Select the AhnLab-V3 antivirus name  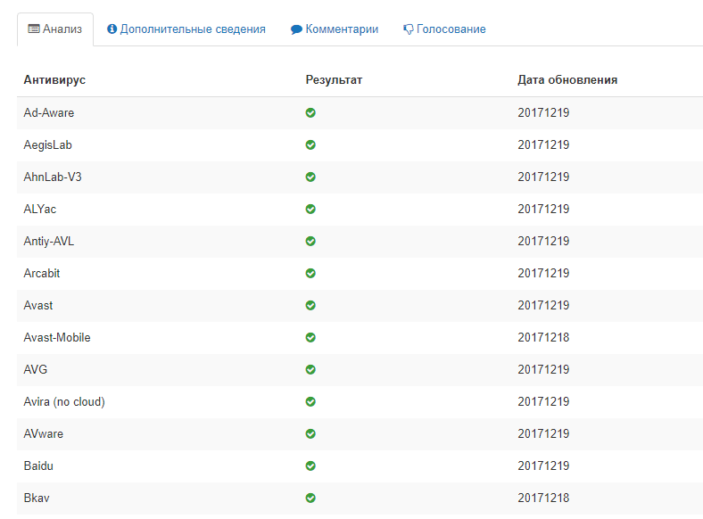(x=53, y=177)
